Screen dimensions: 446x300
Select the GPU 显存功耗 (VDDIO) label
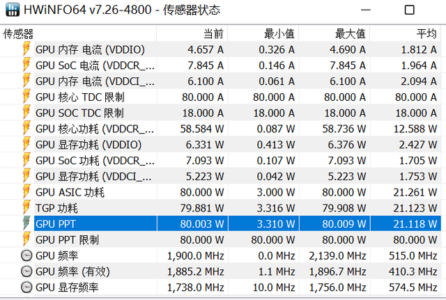[89, 145]
